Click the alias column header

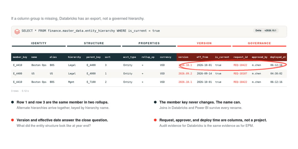(53, 57)
